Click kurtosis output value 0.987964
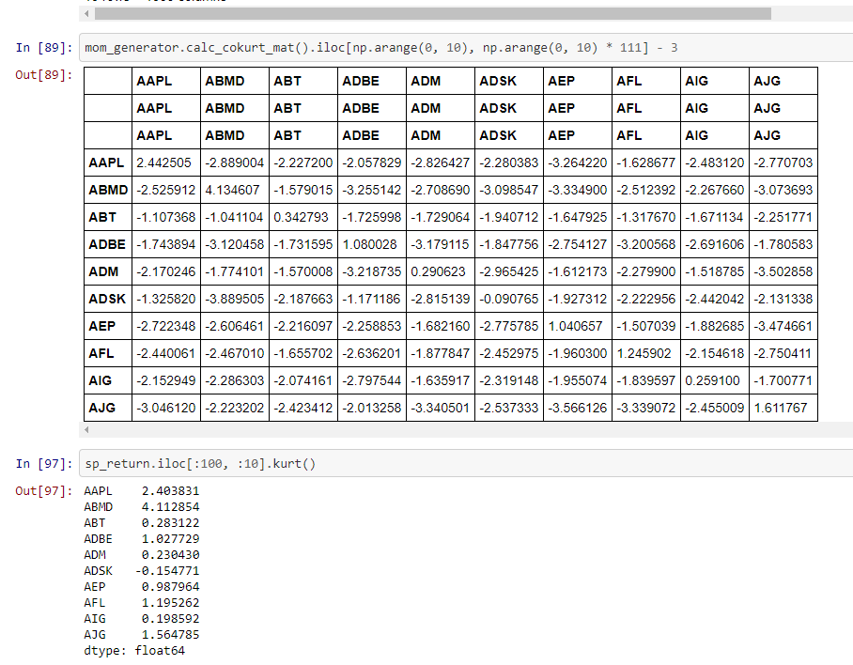The image size is (853, 665). [x=170, y=587]
